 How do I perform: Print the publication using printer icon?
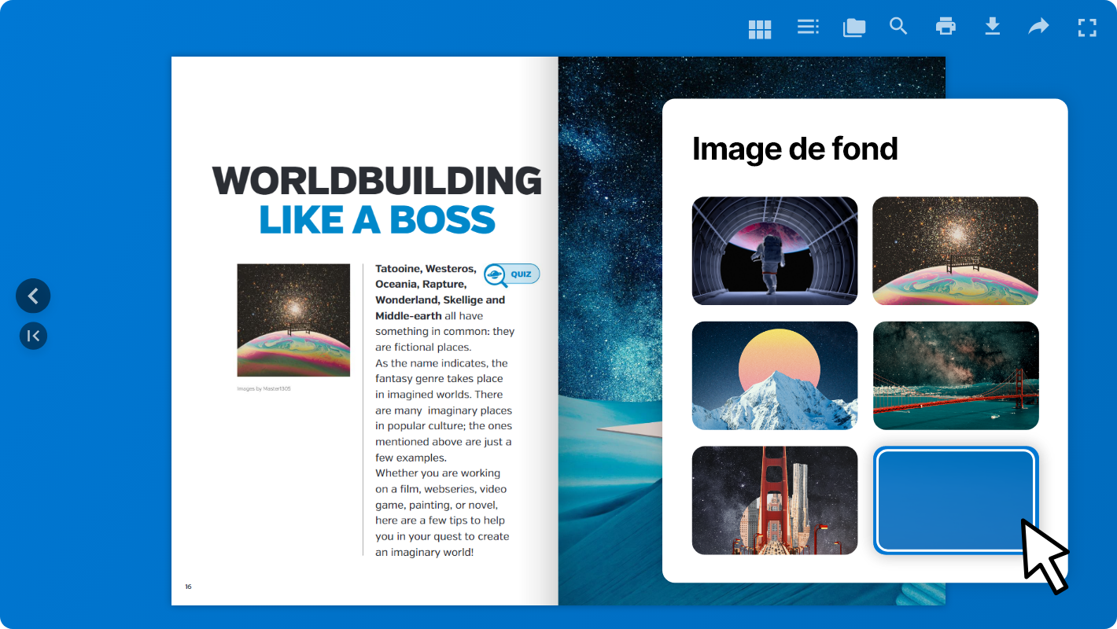(x=946, y=27)
